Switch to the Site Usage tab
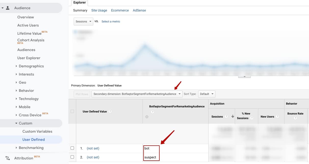Viewport: 309px width, 164px height. pos(99,10)
